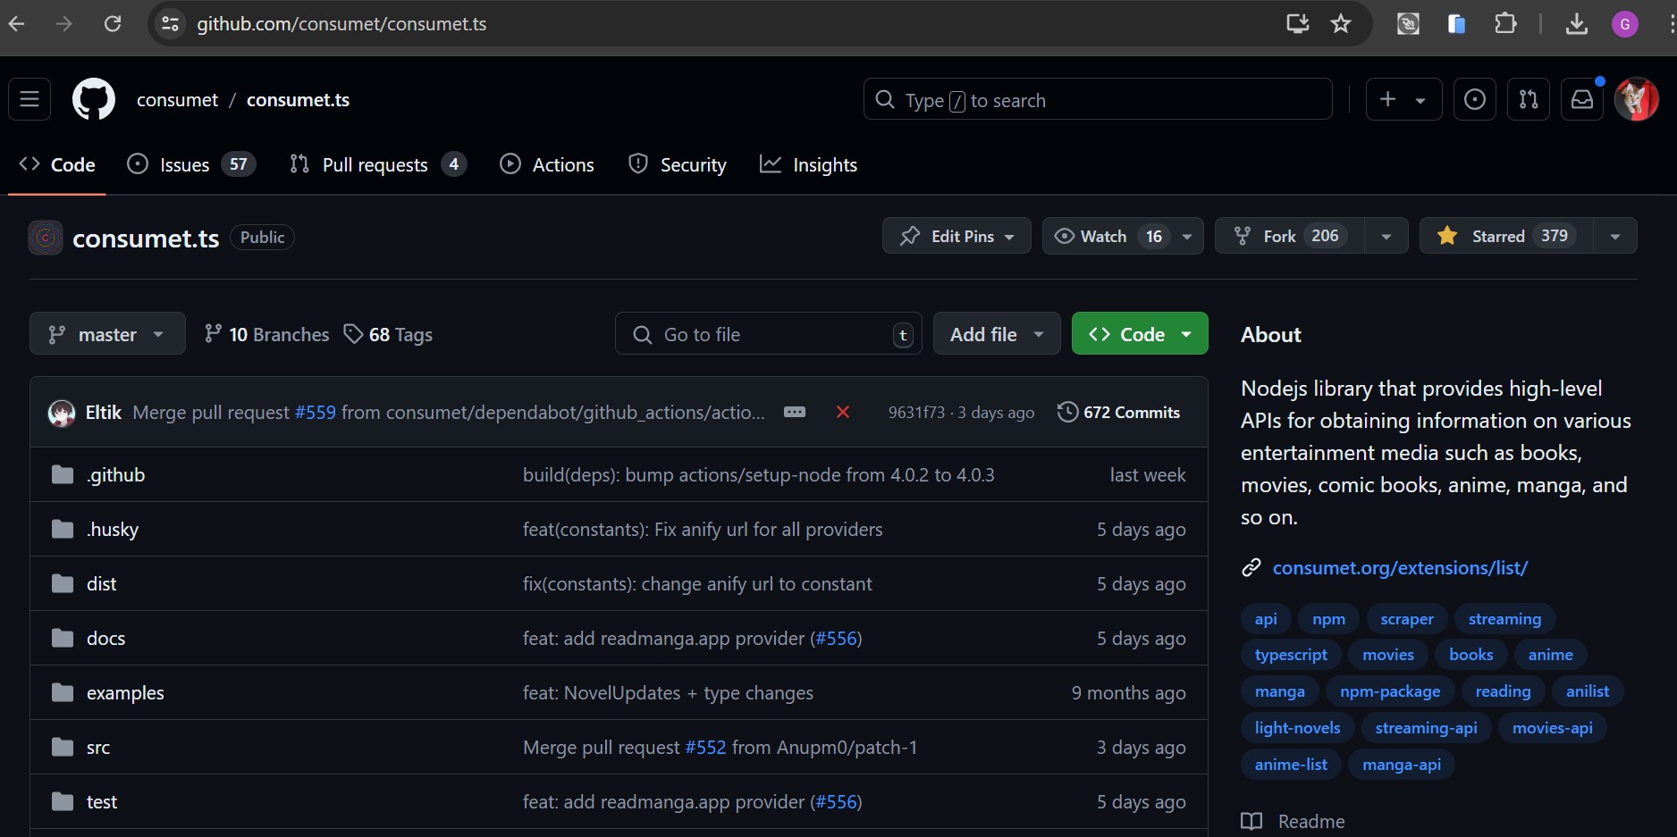1677x837 pixels.
Task: Open pull request #552 in src row
Action: pyautogui.click(x=705, y=748)
